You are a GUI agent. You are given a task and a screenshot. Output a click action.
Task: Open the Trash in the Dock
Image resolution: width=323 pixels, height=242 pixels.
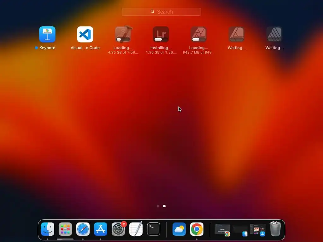pos(275,229)
